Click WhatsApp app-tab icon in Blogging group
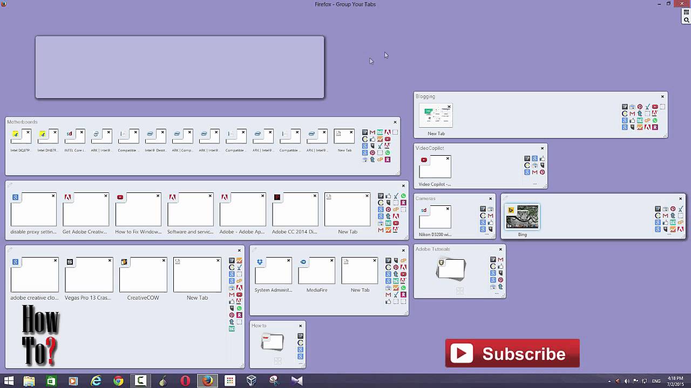Screen dimensions: 691x388 tap(655, 120)
